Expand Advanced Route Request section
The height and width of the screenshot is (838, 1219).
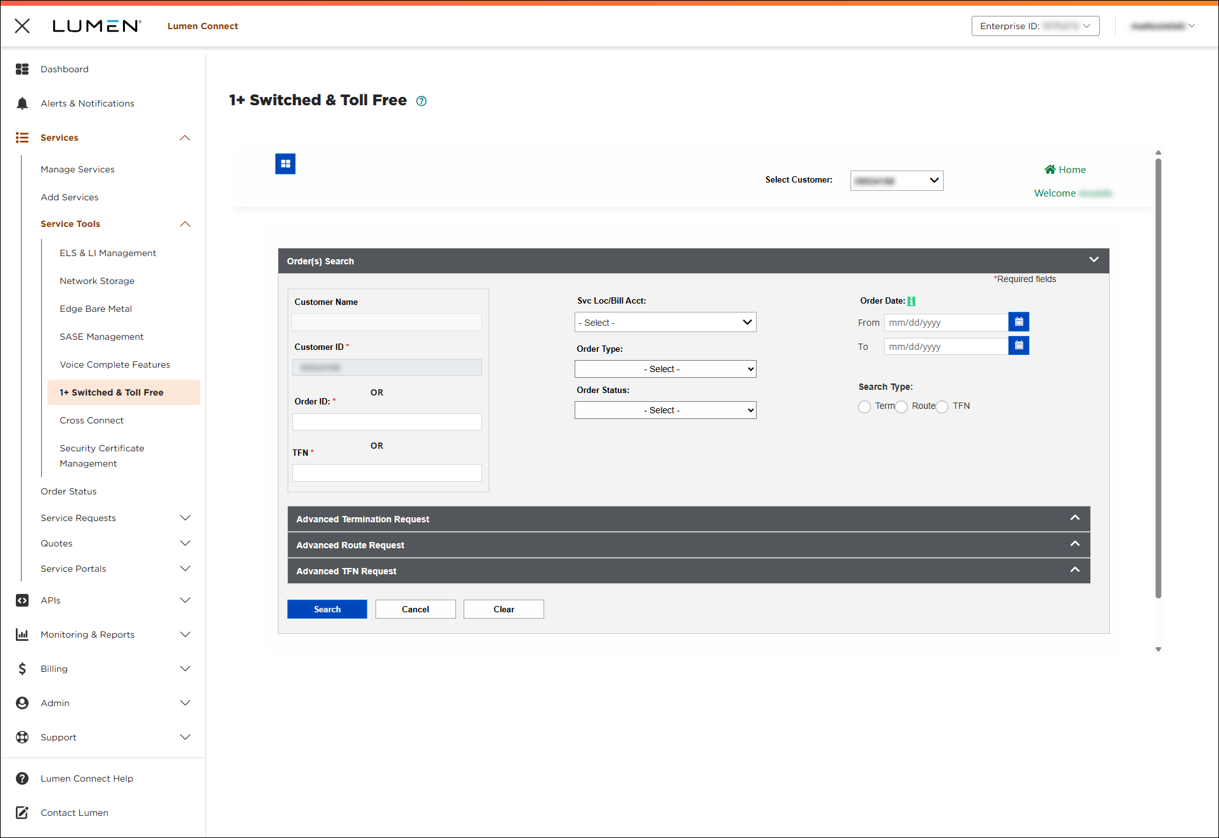(x=1075, y=544)
